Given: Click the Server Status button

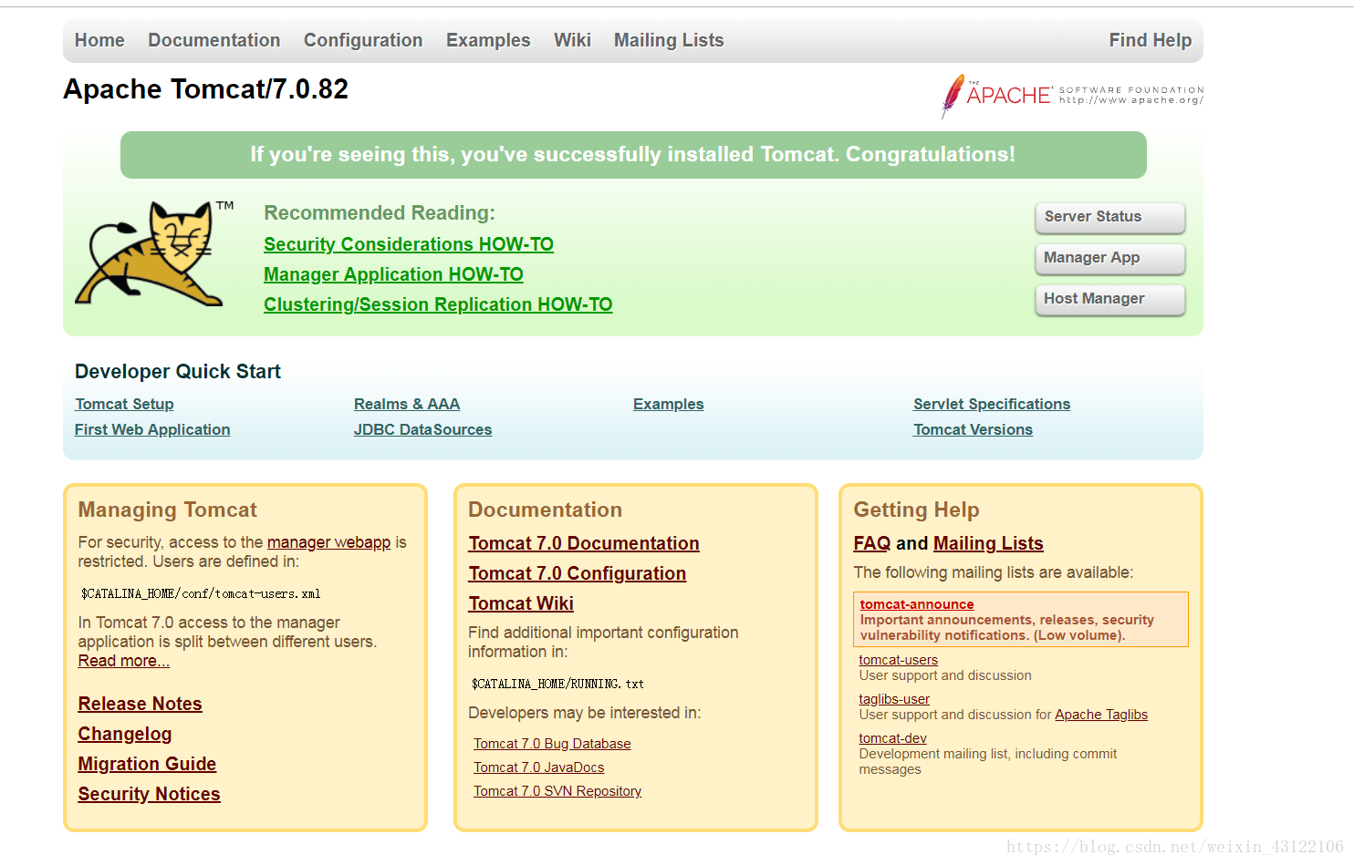Looking at the screenshot, I should [1110, 217].
